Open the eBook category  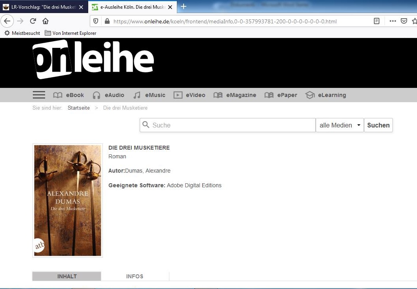pos(69,95)
